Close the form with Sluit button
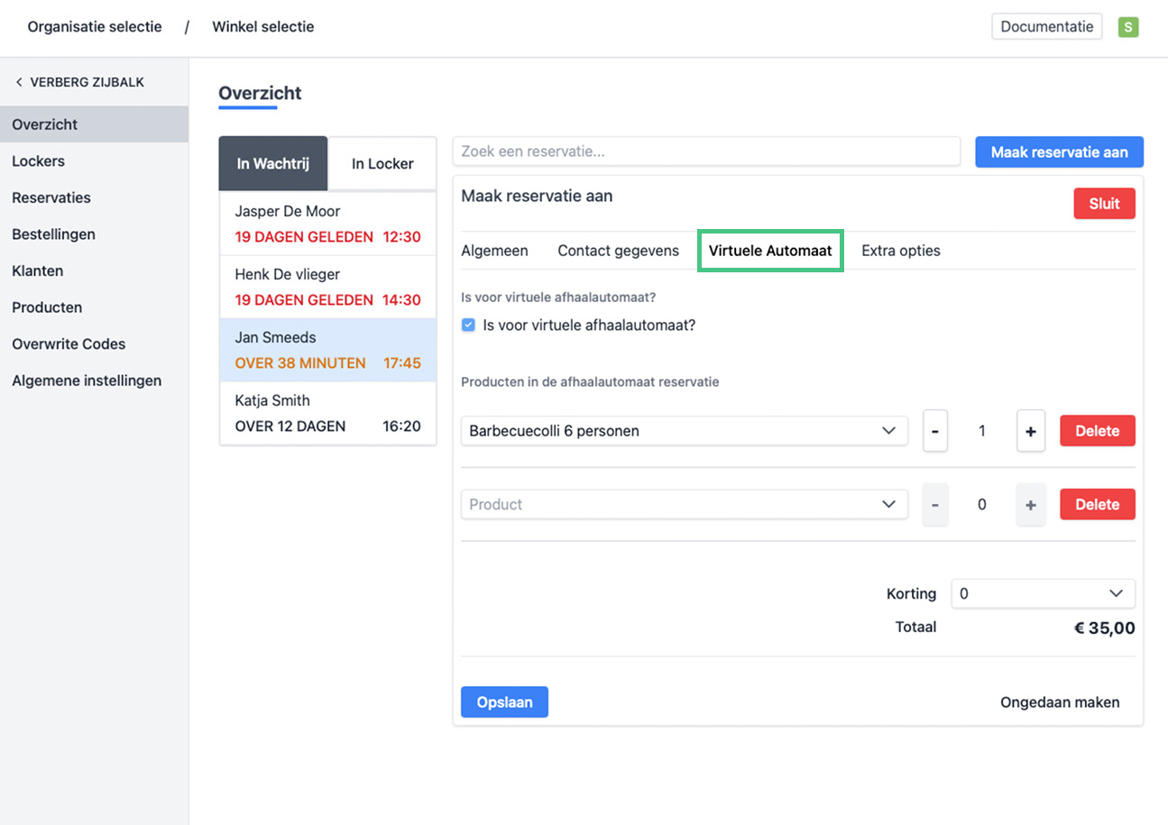This screenshot has height=825, width=1168. click(x=1104, y=204)
